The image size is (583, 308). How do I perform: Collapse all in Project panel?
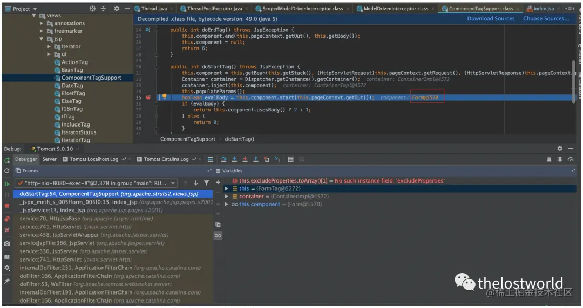(x=103, y=9)
